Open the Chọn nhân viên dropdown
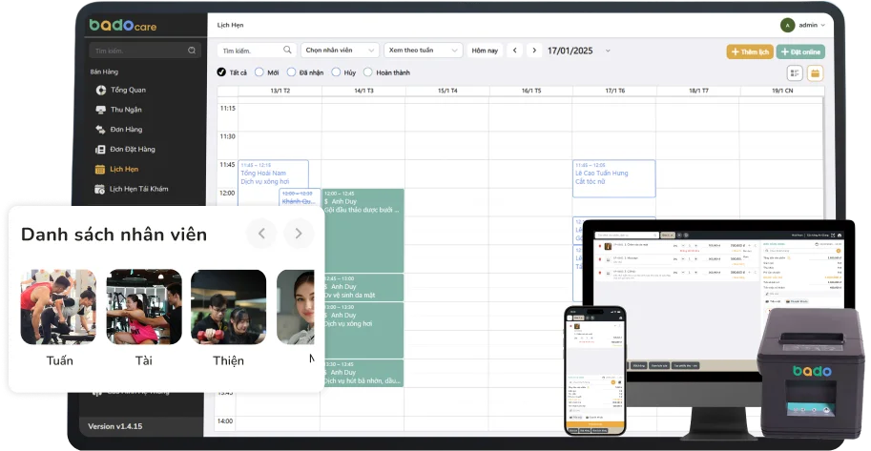 (340, 51)
